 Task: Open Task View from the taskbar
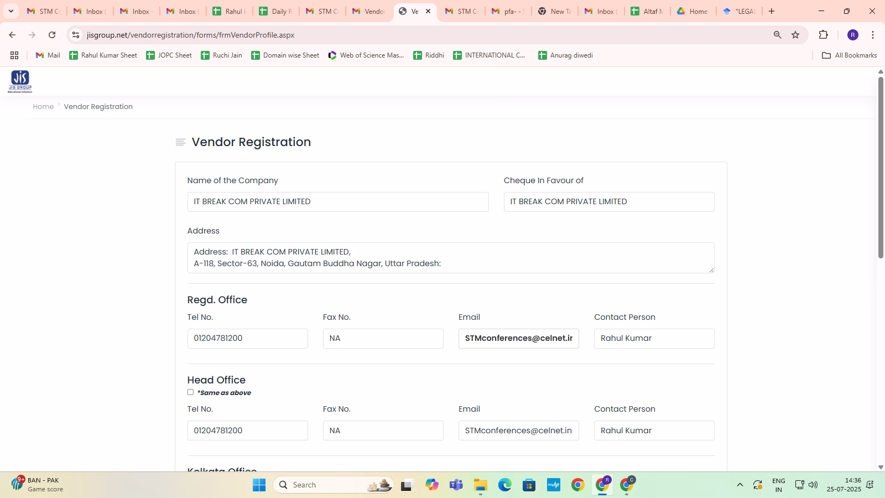(408, 485)
